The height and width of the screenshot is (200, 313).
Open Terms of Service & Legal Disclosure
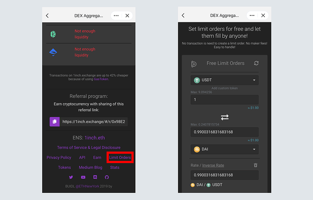point(88,147)
